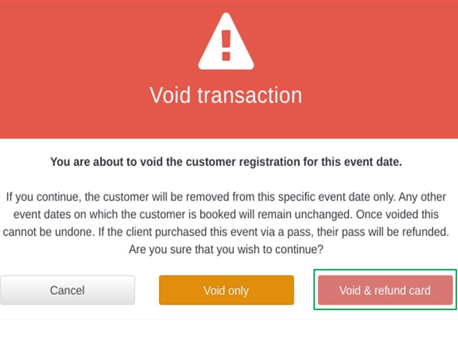Screen dimensions: 458x344
Task: Select the grey Cancel control on the left
Action: [x=67, y=290]
